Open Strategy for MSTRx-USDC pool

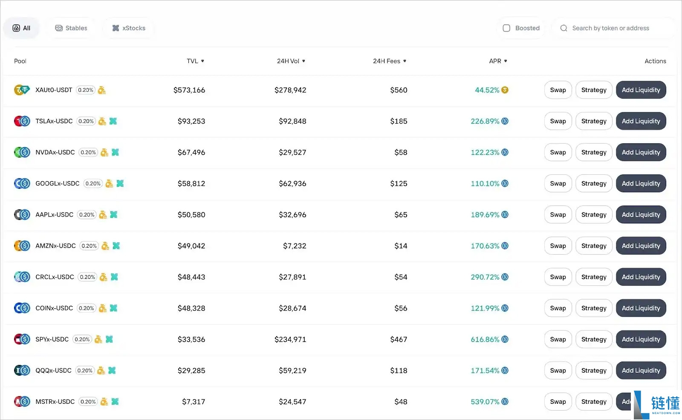(594, 401)
